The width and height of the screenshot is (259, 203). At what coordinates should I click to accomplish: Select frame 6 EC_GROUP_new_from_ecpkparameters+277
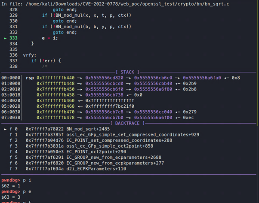coord(115,163)
